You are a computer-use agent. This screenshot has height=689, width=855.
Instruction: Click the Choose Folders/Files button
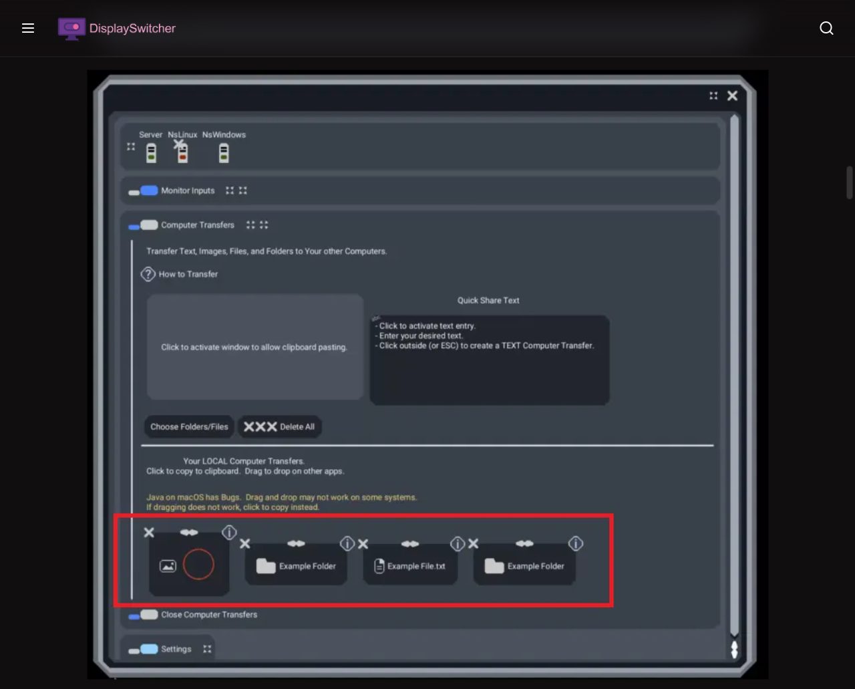(189, 427)
